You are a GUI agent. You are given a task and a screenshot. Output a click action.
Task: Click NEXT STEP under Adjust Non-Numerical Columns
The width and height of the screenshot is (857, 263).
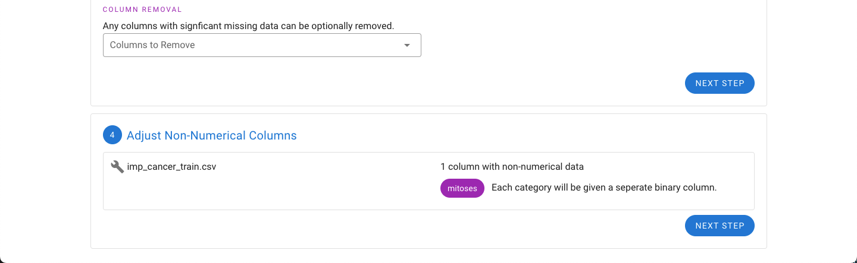pos(720,226)
